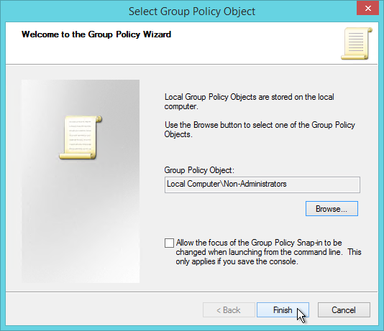Screen dimensions: 384x331
Task: Cancel the Group Policy Wizard
Action: click(344, 310)
